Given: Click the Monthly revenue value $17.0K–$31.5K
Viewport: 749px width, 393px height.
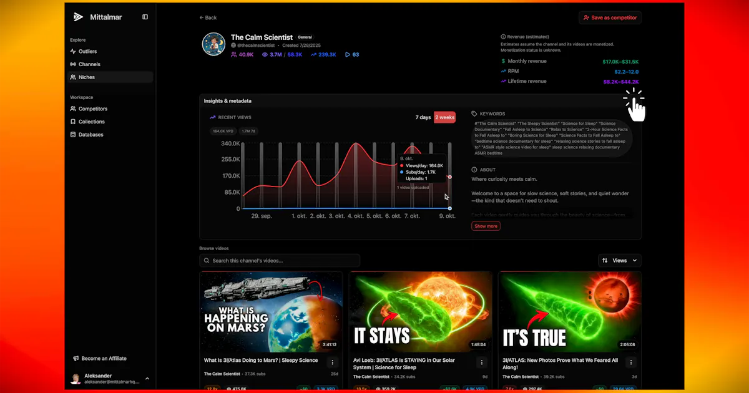Looking at the screenshot, I should tap(620, 62).
